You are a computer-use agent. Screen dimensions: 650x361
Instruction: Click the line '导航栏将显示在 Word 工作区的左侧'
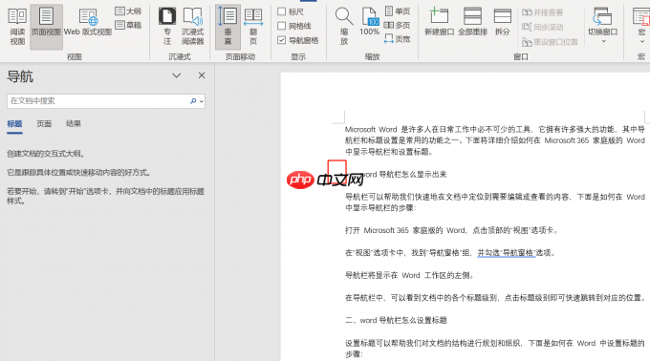[x=409, y=275]
